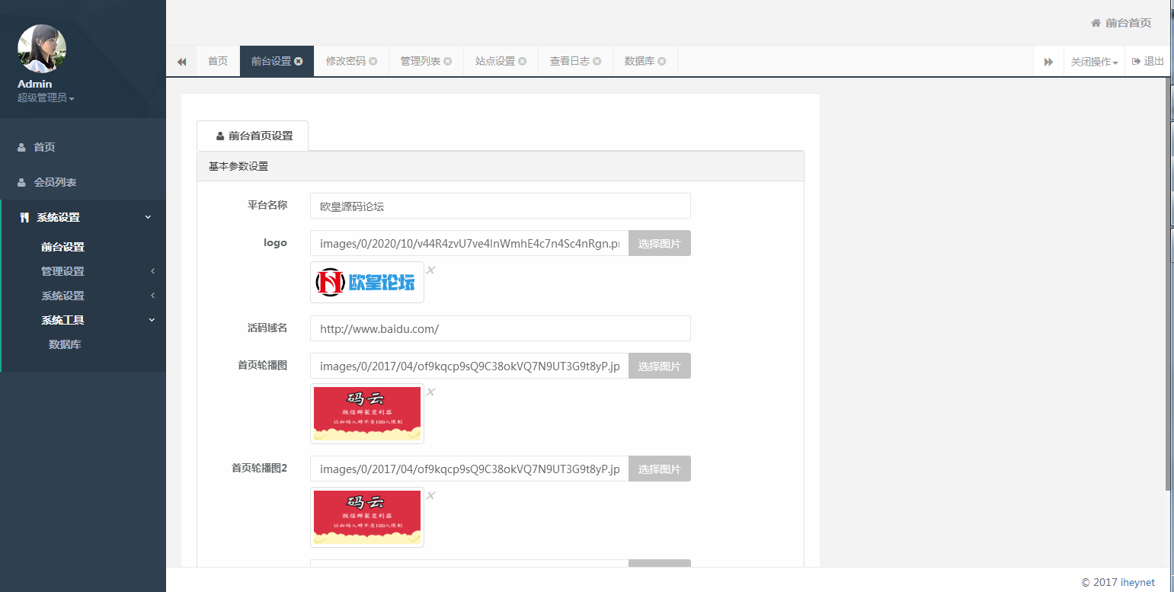Expand the 管理设置 submenu
This screenshot has width=1174, height=592.
[64, 270]
